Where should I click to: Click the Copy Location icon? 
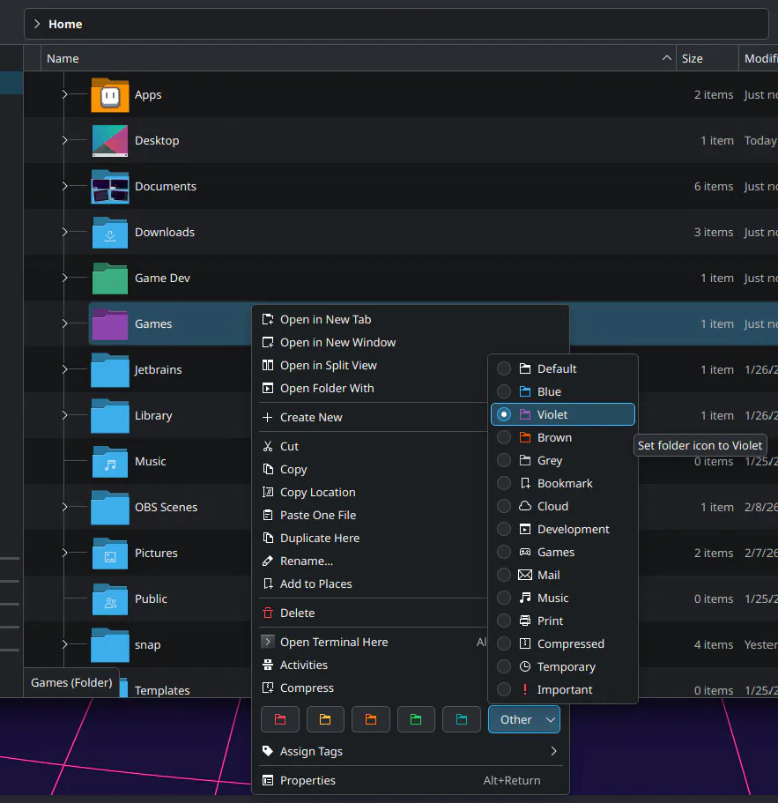268,492
